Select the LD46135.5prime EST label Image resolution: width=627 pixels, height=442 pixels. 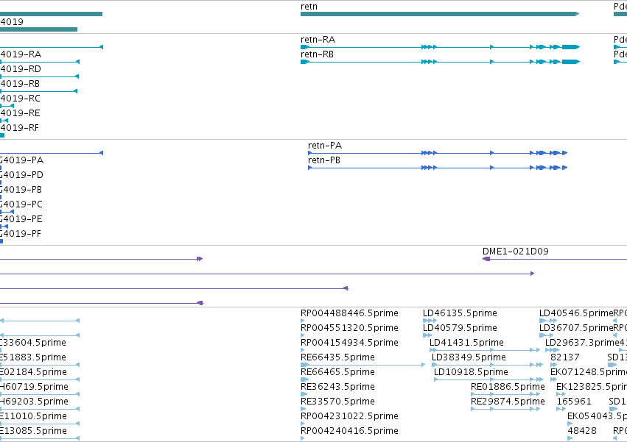tap(460, 313)
